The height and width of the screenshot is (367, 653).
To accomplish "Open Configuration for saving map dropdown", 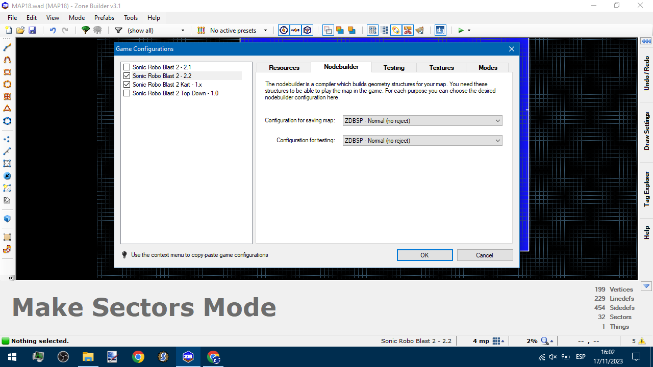I will 422,121.
